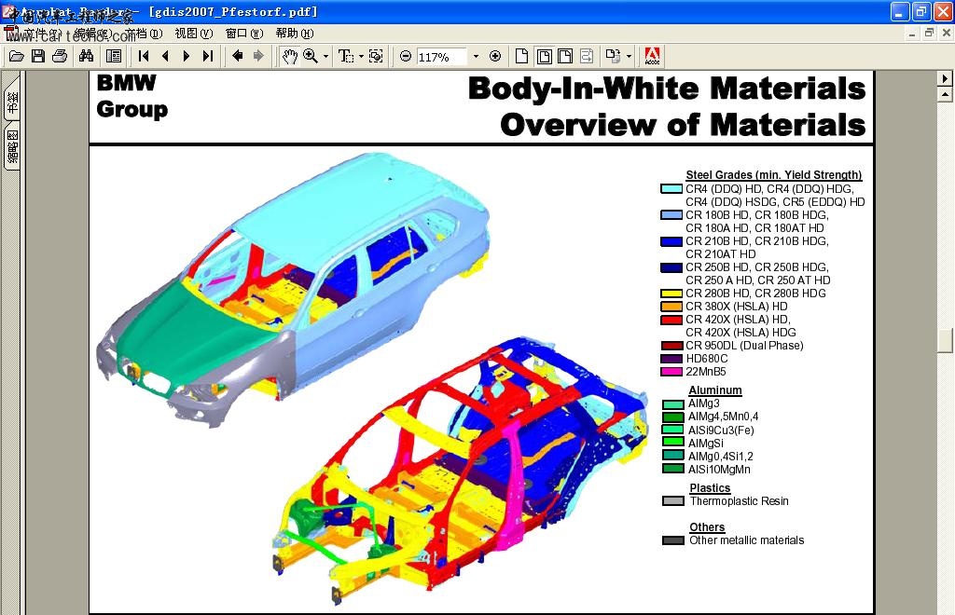Click the scrollbar up arrow
This screenshot has height=615, width=955.
coord(945,94)
